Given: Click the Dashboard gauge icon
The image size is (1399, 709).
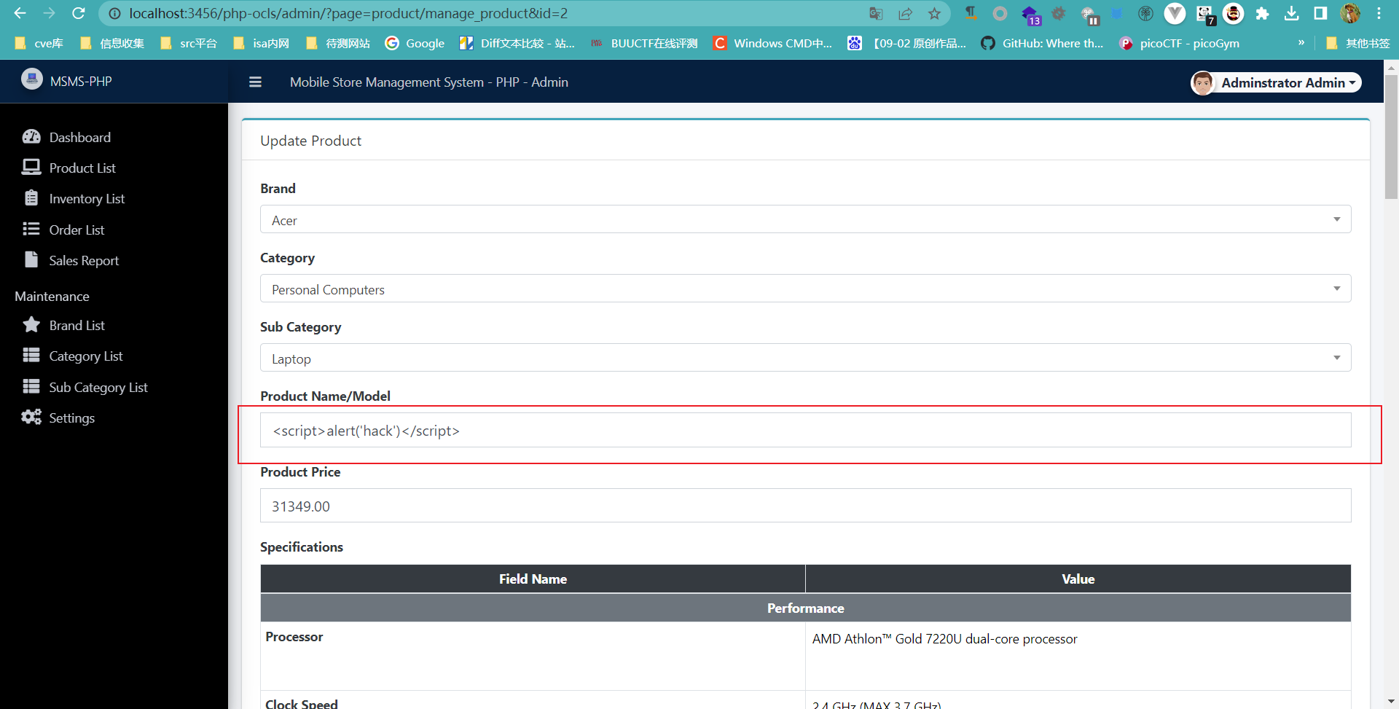Looking at the screenshot, I should 31,137.
